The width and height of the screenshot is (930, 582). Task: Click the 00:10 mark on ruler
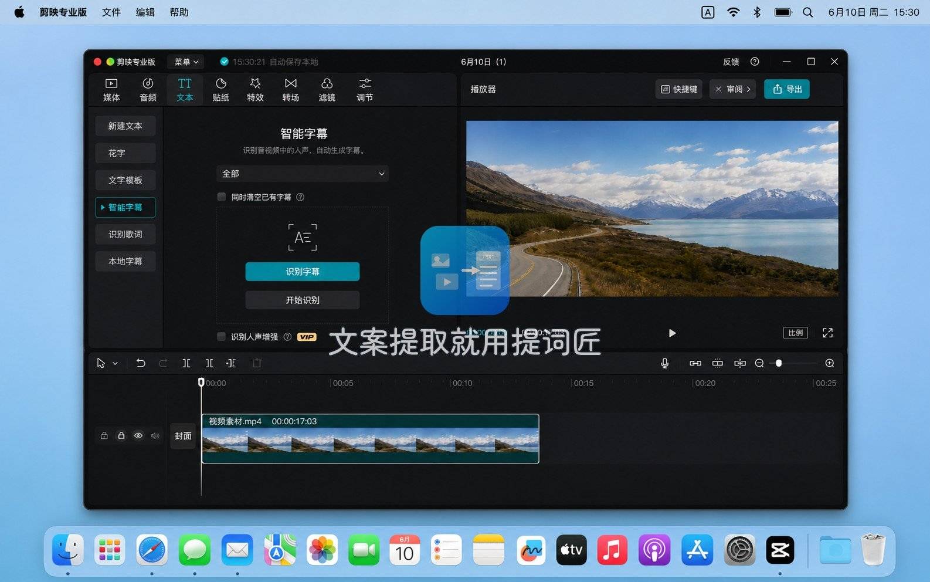(463, 383)
